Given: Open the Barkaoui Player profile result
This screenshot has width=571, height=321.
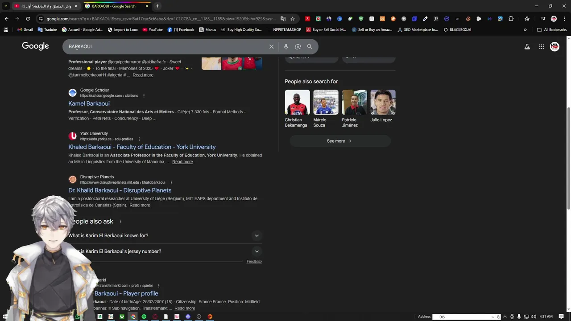Looking at the screenshot, I should click(x=126, y=293).
